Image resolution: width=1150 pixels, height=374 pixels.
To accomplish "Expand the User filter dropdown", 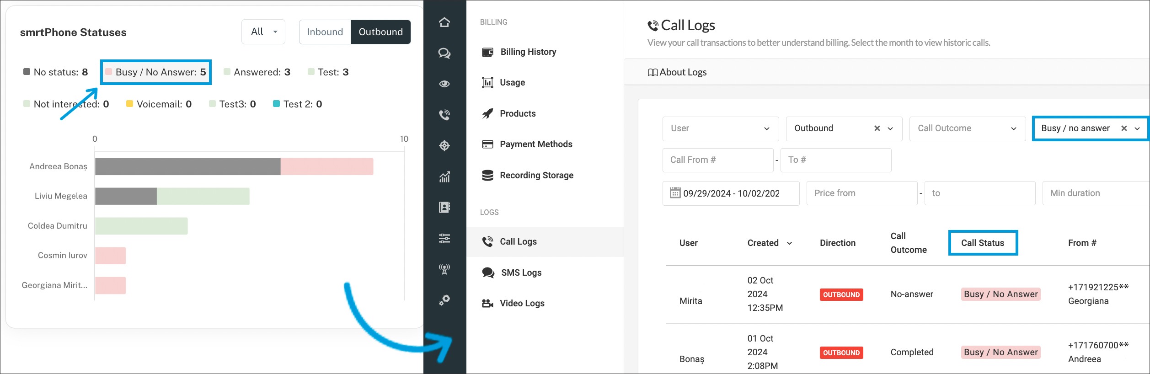I will tap(720, 128).
